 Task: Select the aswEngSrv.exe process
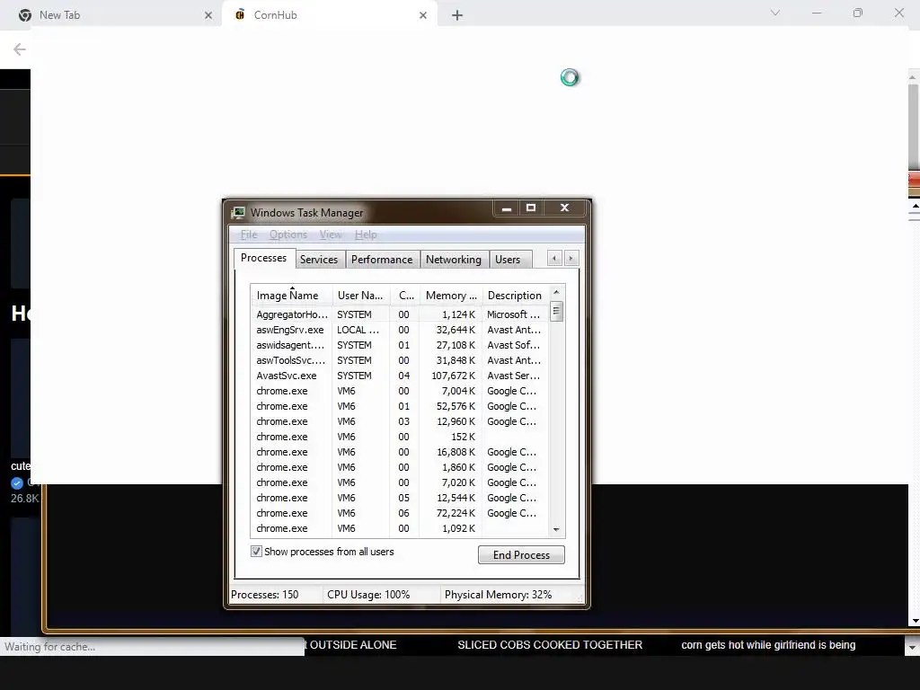point(400,330)
